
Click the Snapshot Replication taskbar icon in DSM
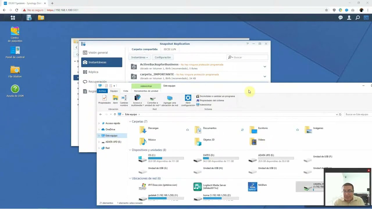(29, 18)
